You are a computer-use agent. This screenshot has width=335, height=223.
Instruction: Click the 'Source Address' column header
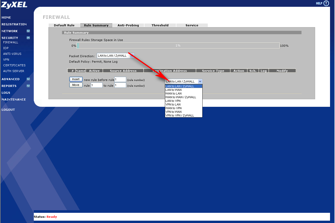coord(123,71)
